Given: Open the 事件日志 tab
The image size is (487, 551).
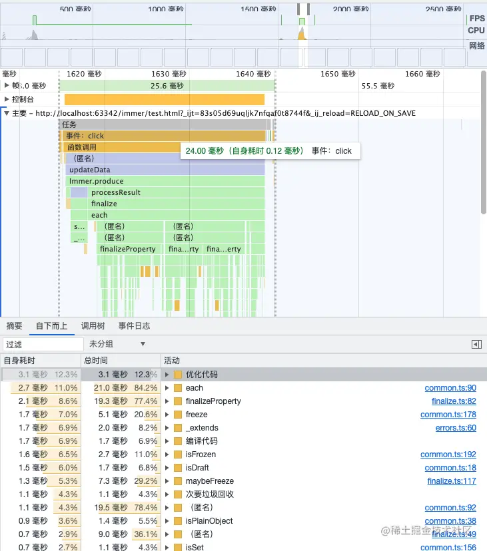Looking at the screenshot, I should pyautogui.click(x=134, y=326).
